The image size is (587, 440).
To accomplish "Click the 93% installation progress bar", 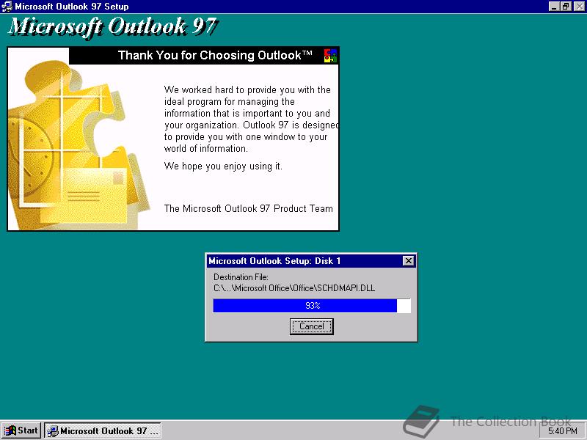I will pos(311,306).
